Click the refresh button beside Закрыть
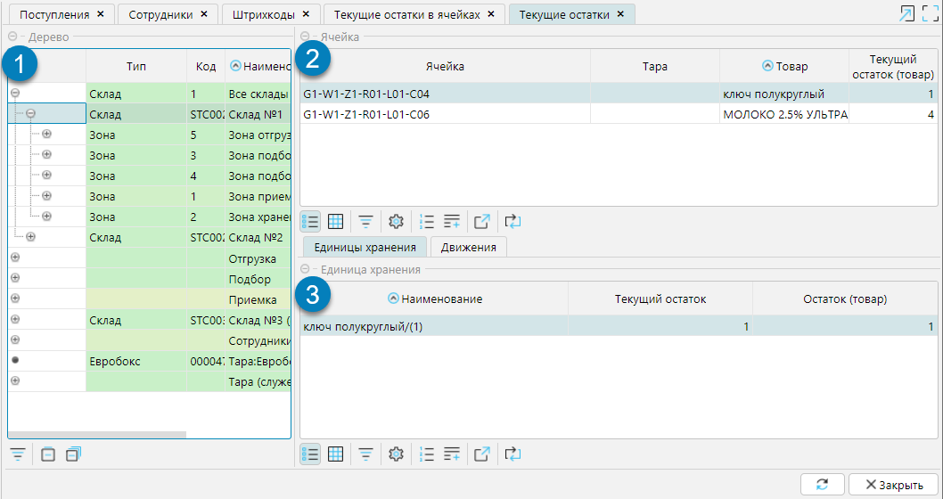943x499 pixels. coord(822,485)
